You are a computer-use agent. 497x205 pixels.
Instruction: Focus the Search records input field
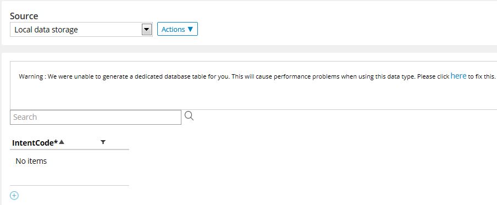[96, 117]
